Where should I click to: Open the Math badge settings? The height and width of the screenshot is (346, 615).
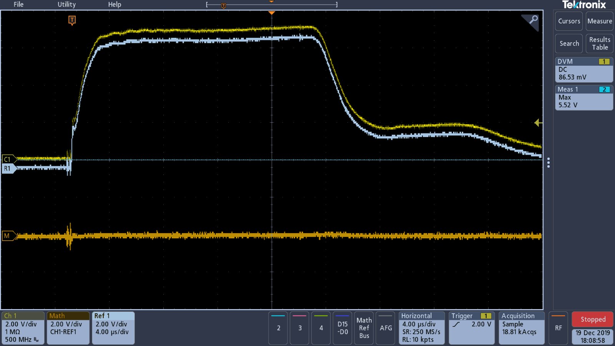[67, 328]
